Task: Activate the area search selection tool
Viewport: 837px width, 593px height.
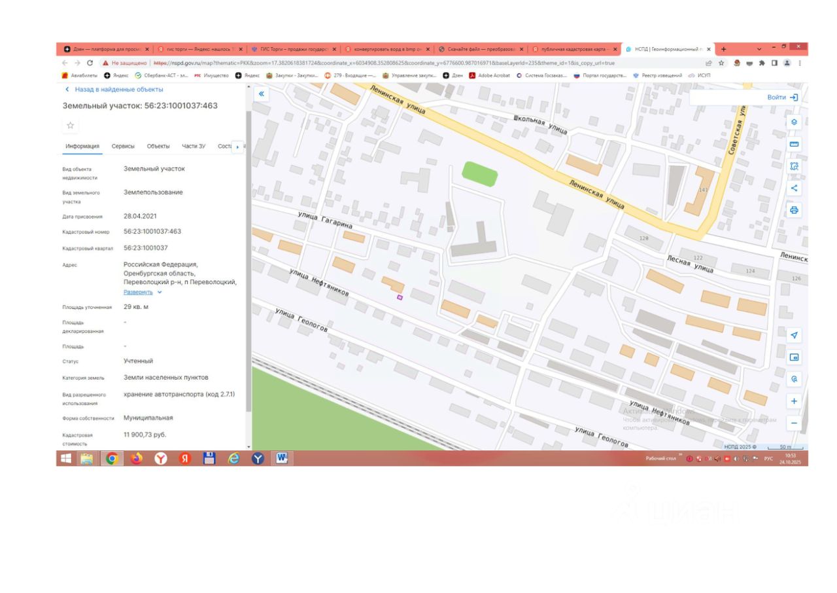Action: pos(794,166)
